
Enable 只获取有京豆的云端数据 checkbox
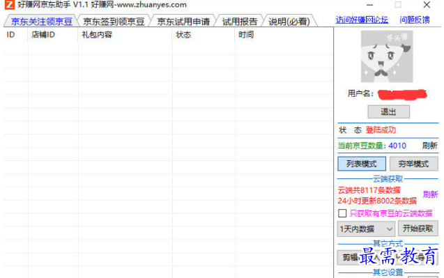[x=342, y=213]
